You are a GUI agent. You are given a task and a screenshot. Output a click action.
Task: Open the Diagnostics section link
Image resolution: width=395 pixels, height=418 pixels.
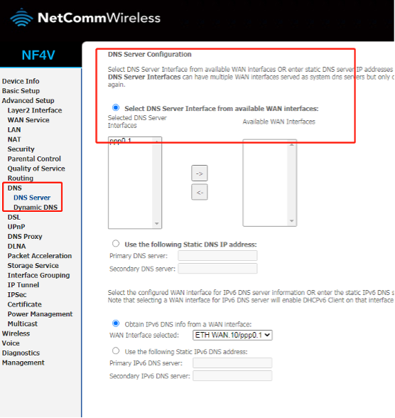pos(21,353)
